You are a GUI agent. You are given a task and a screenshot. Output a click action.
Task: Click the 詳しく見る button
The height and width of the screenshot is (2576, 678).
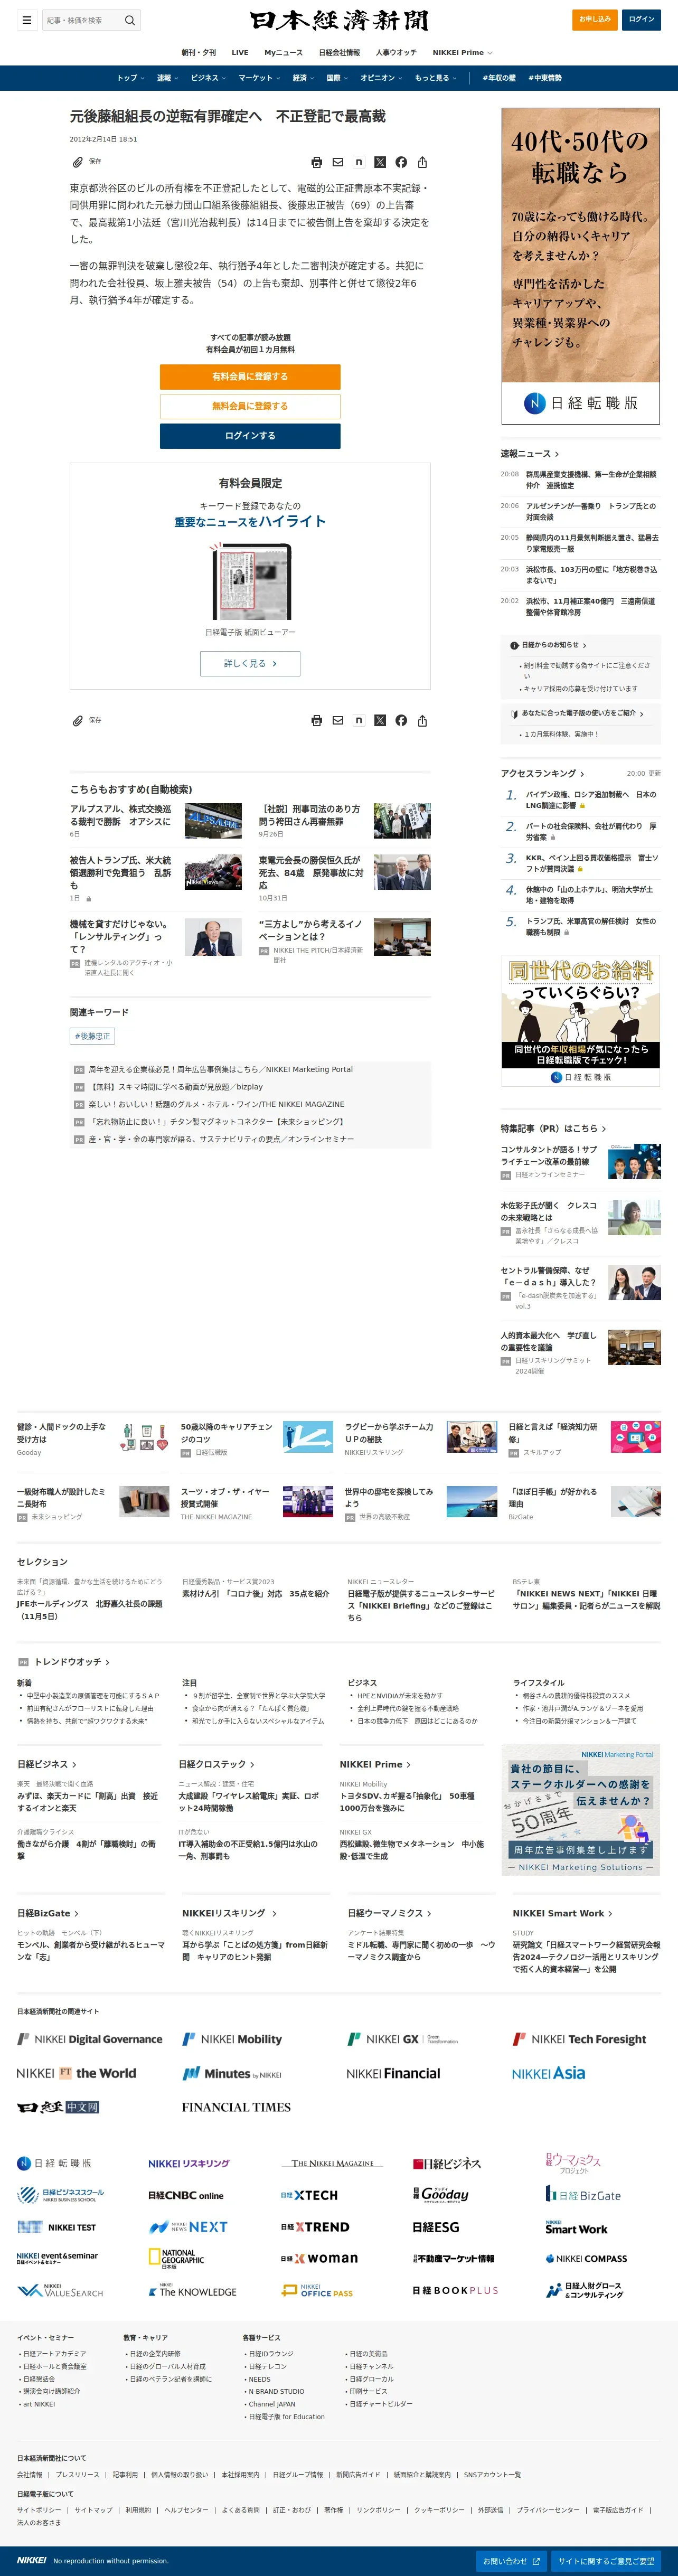250,663
